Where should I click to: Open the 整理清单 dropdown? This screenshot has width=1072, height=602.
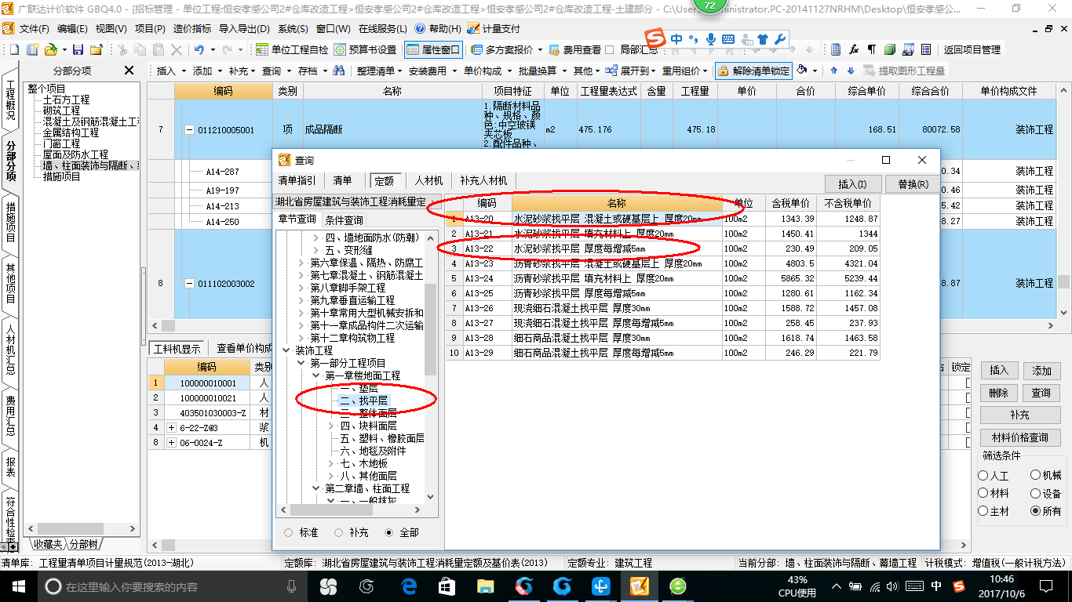pos(379,71)
